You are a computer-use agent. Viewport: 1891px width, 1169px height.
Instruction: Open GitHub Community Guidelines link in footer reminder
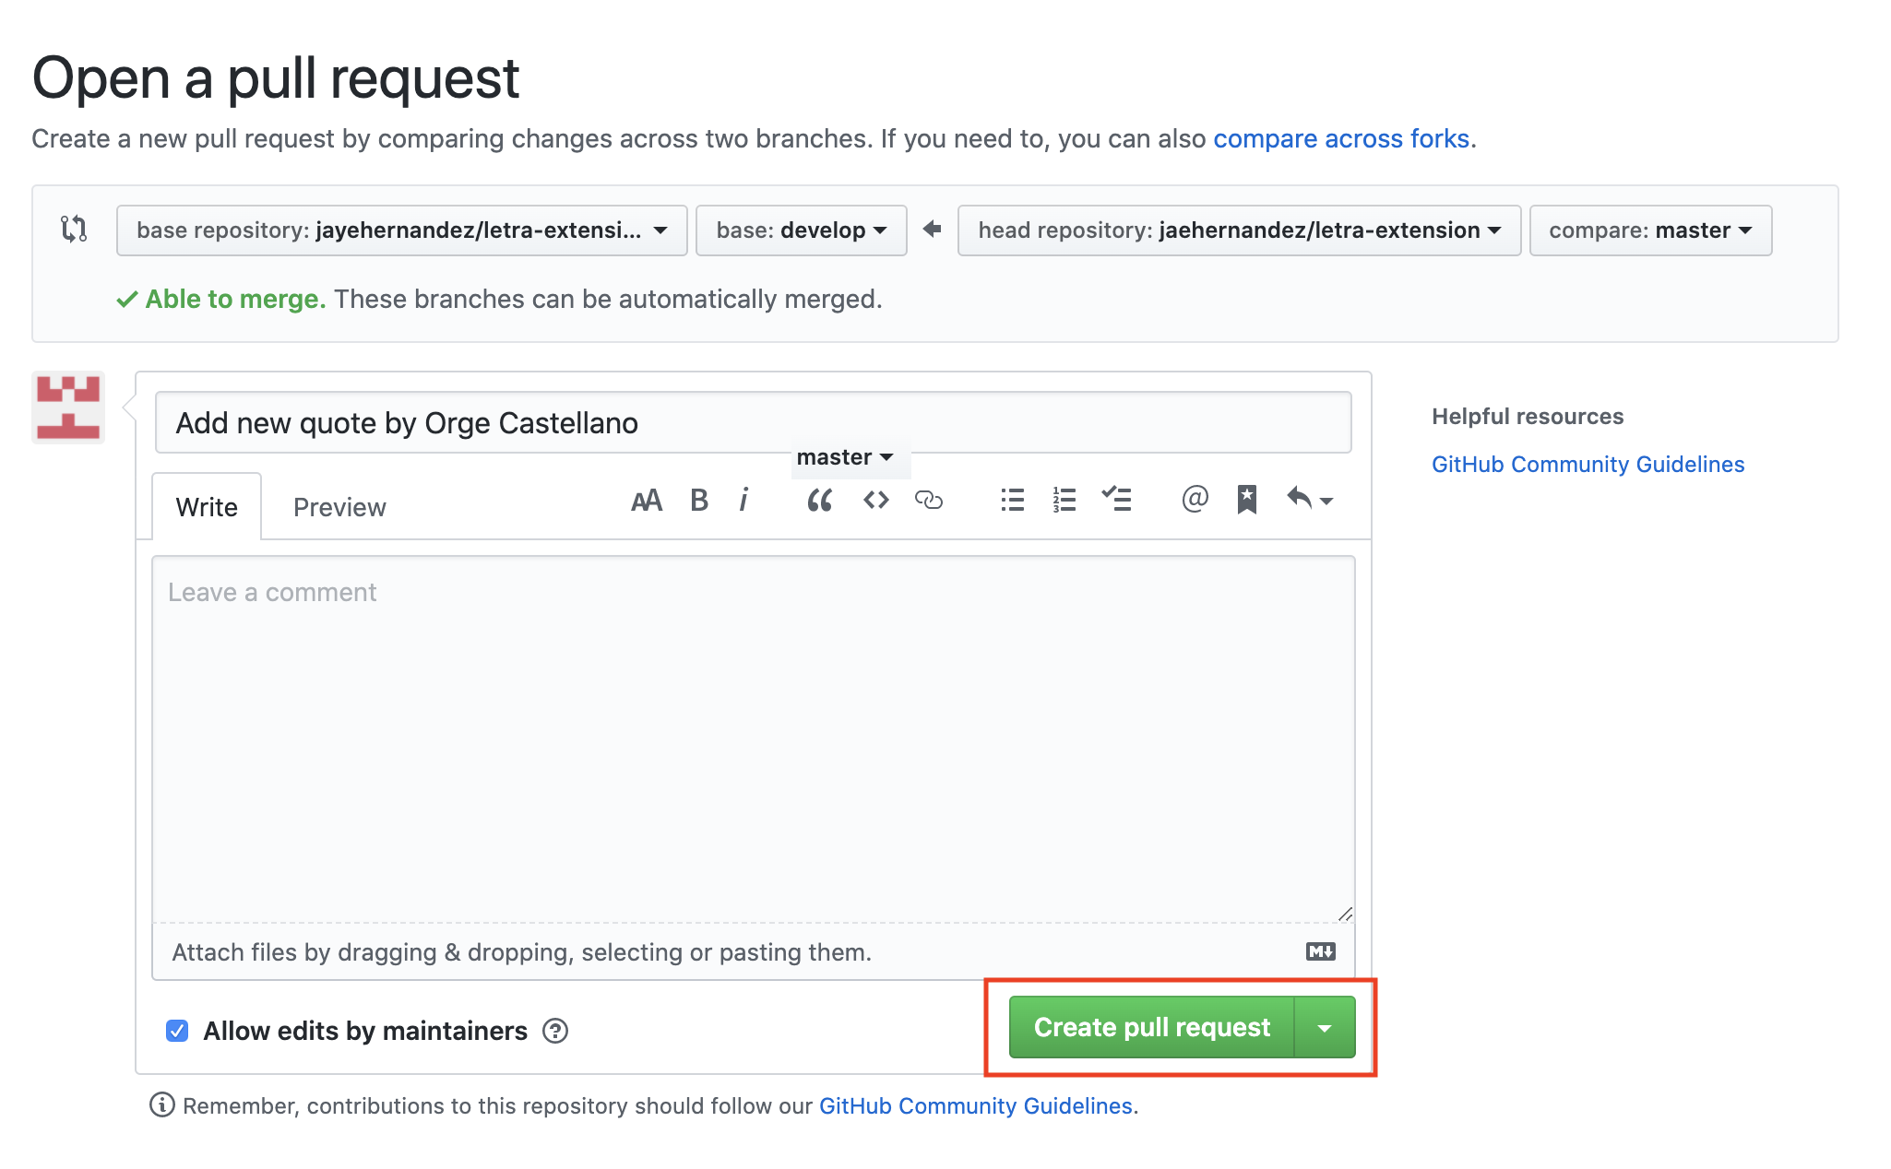coord(975,1105)
